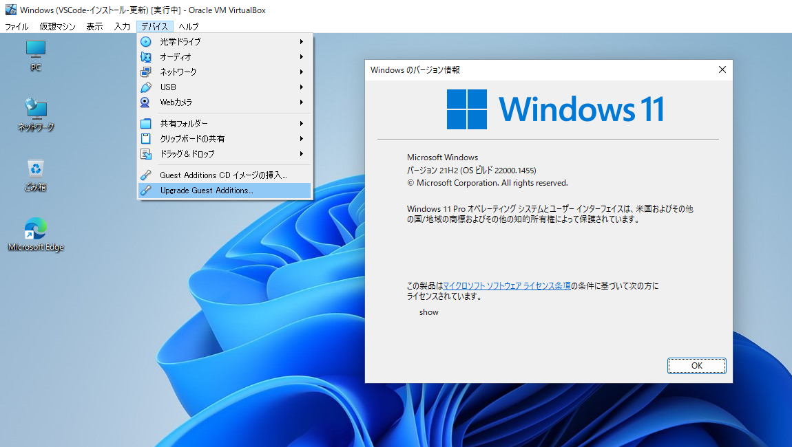The height and width of the screenshot is (447, 792).
Task: Click the VirtualBox window title text
Action: 143,10
